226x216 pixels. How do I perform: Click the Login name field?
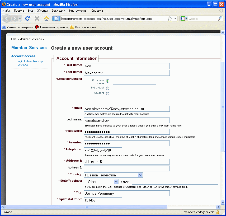pos(126,120)
